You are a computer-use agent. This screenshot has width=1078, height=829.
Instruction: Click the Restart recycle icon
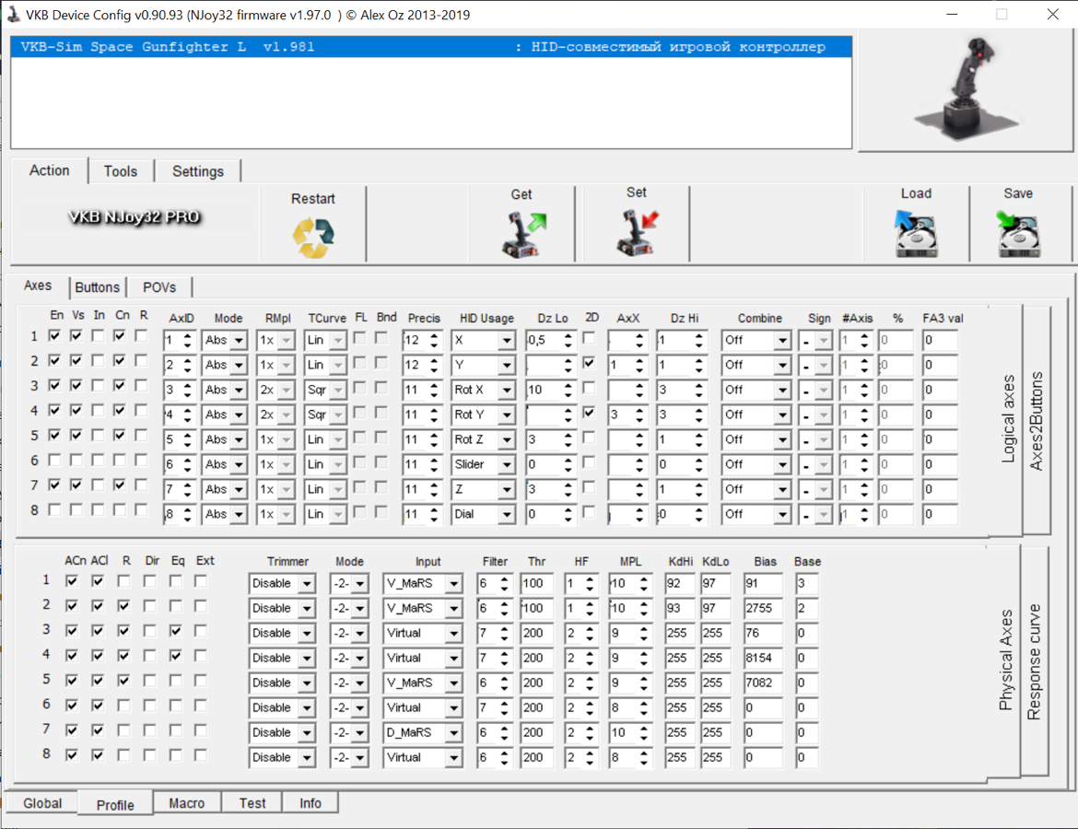pos(313,237)
